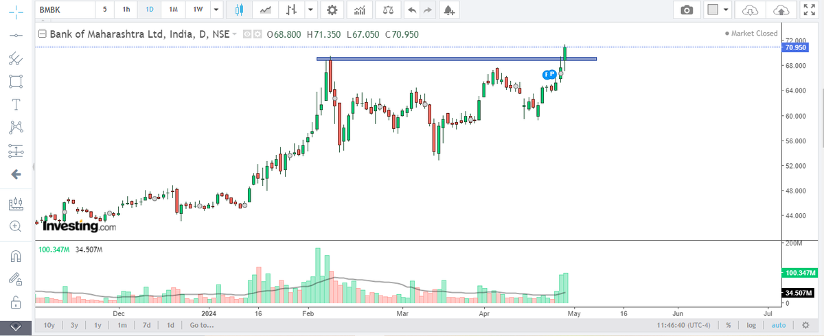Switch to 5 minute interval
The height and width of the screenshot is (336, 824).
(x=105, y=10)
